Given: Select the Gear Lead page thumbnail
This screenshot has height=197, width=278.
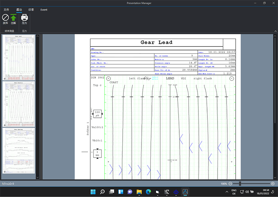Looking at the screenshot, I should pos(19,57).
